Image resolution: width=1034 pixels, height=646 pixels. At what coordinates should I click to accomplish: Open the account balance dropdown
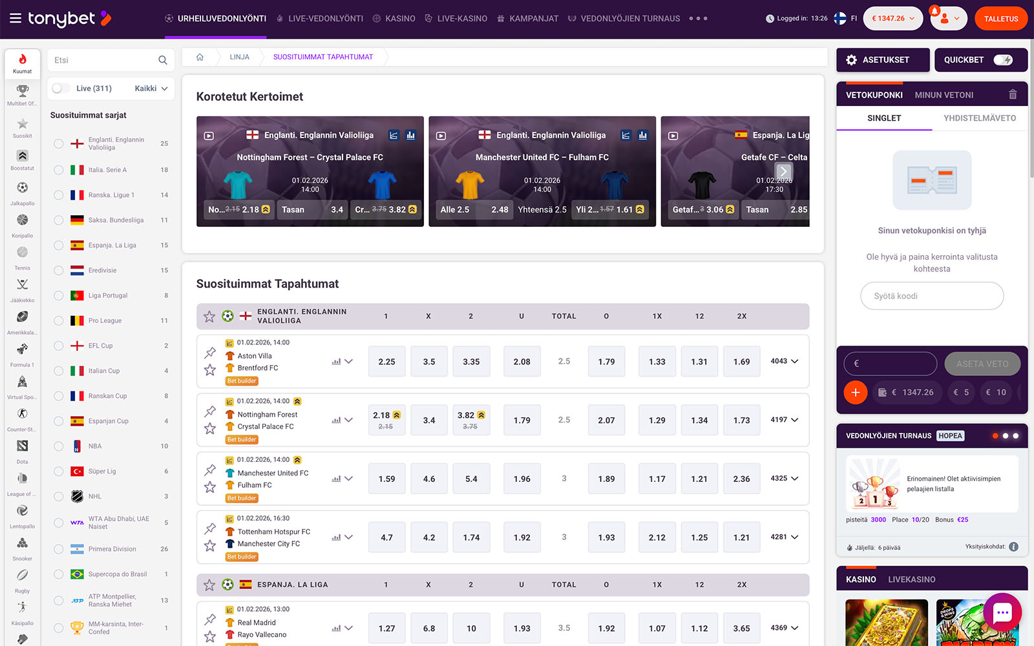[893, 19]
